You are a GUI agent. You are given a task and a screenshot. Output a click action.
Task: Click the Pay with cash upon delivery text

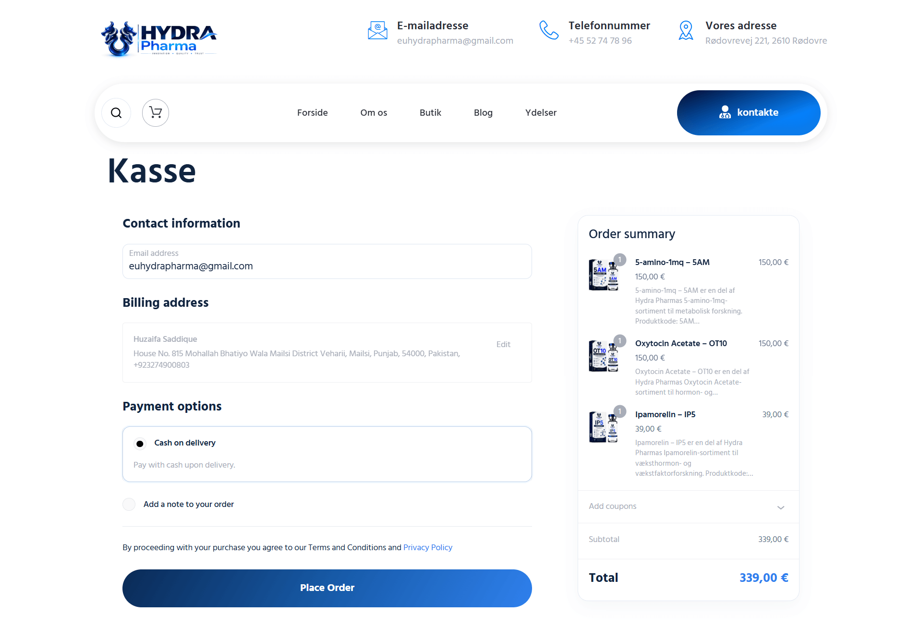click(x=184, y=465)
